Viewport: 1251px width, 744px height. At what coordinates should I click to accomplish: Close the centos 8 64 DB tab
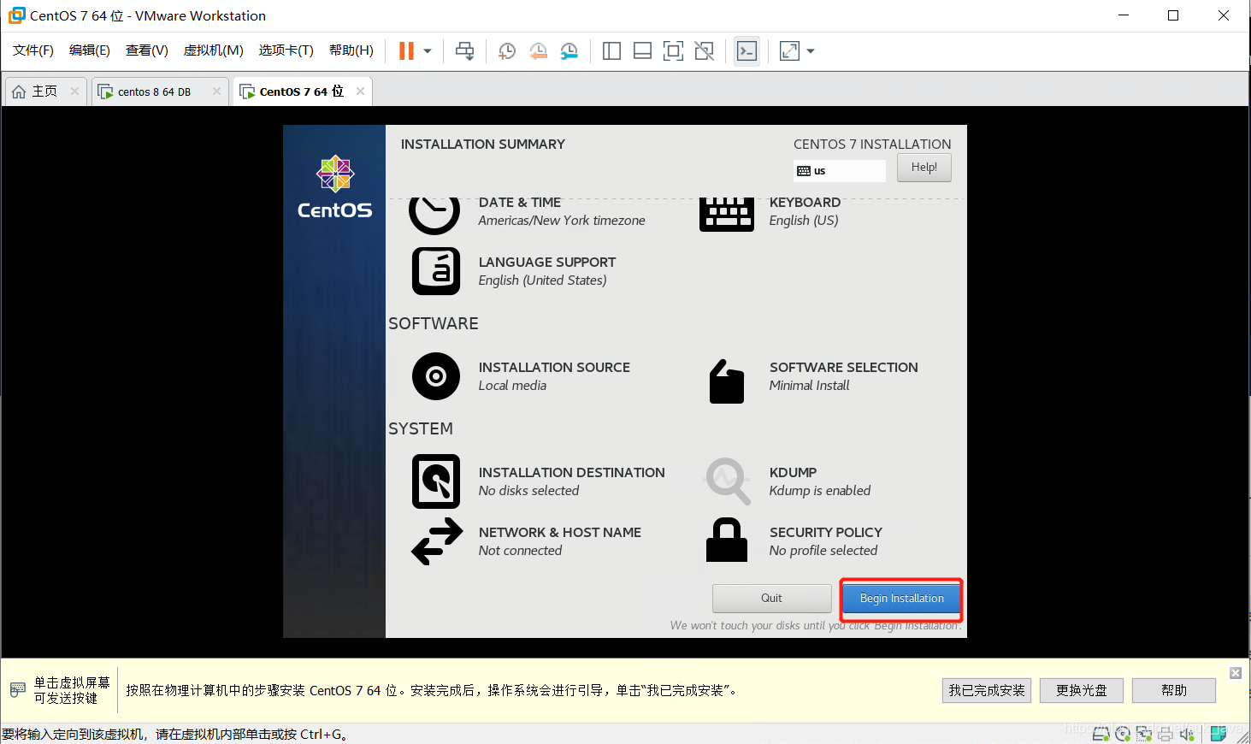(216, 91)
